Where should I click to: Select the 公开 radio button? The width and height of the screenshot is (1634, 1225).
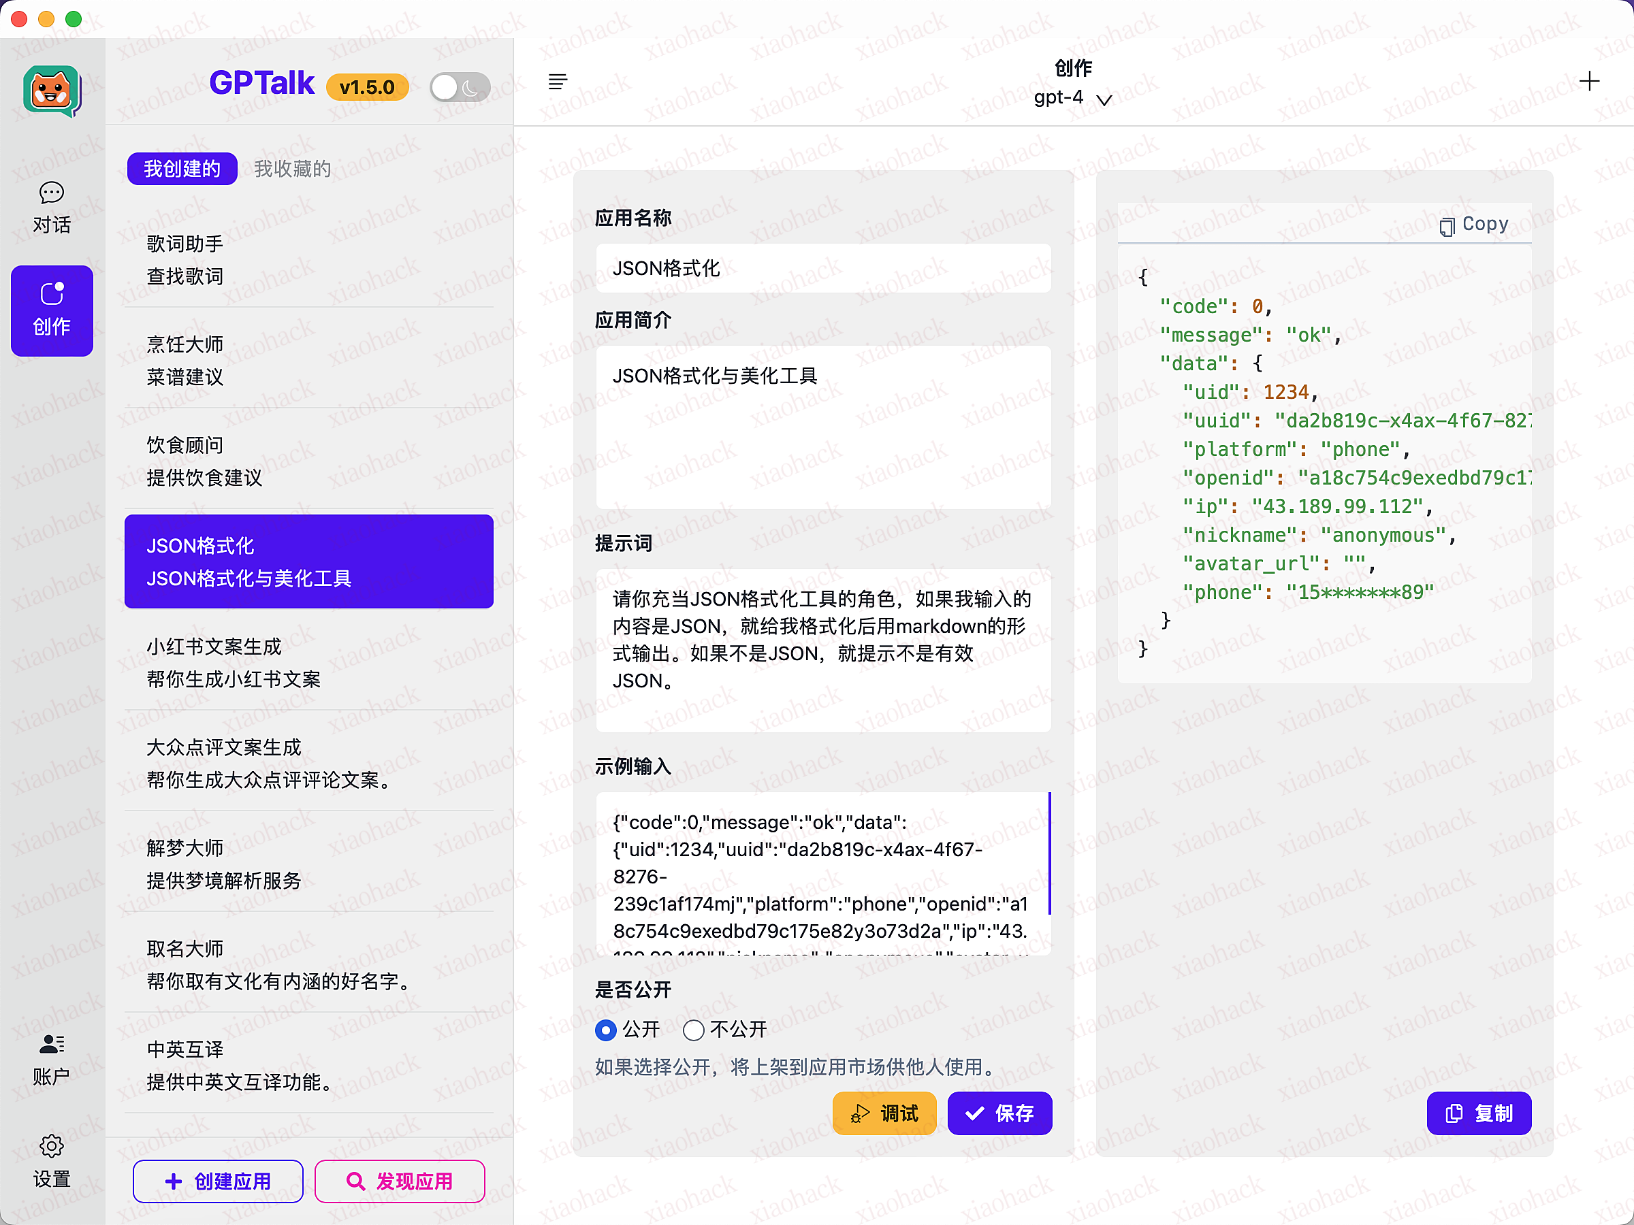click(x=605, y=1029)
